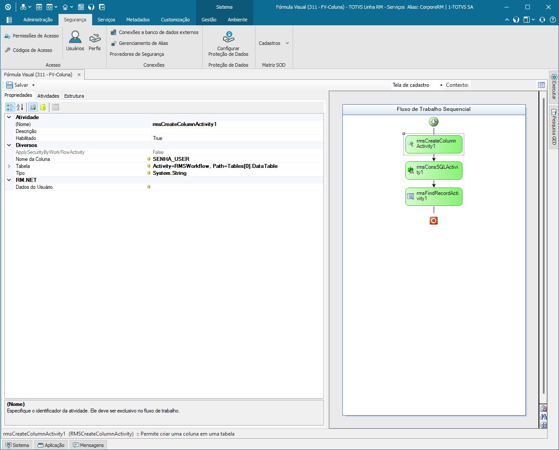Open the Administração ribbon tab
Image resolution: width=559 pixels, height=450 pixels.
38,20
